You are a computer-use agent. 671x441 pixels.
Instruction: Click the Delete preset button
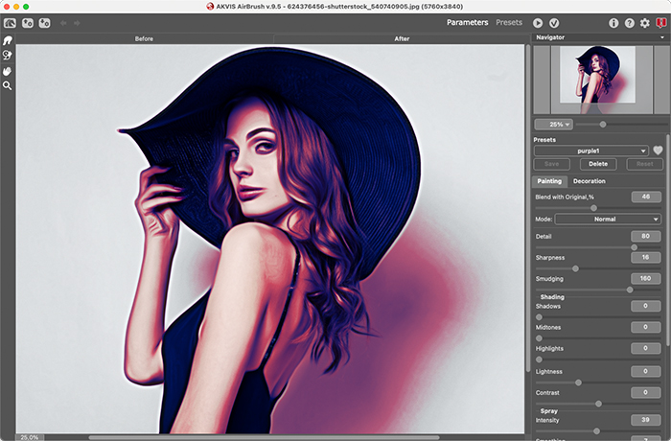point(597,164)
